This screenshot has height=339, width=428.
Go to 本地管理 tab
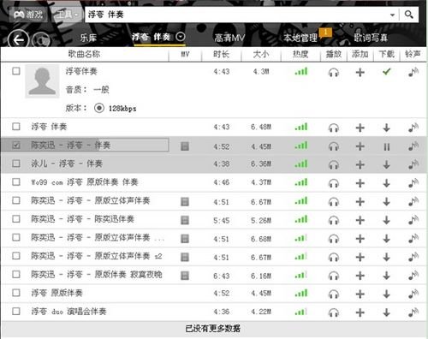point(300,38)
